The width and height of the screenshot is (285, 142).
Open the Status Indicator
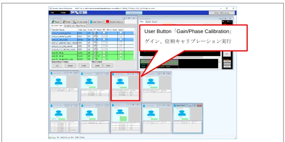[x=115, y=22]
